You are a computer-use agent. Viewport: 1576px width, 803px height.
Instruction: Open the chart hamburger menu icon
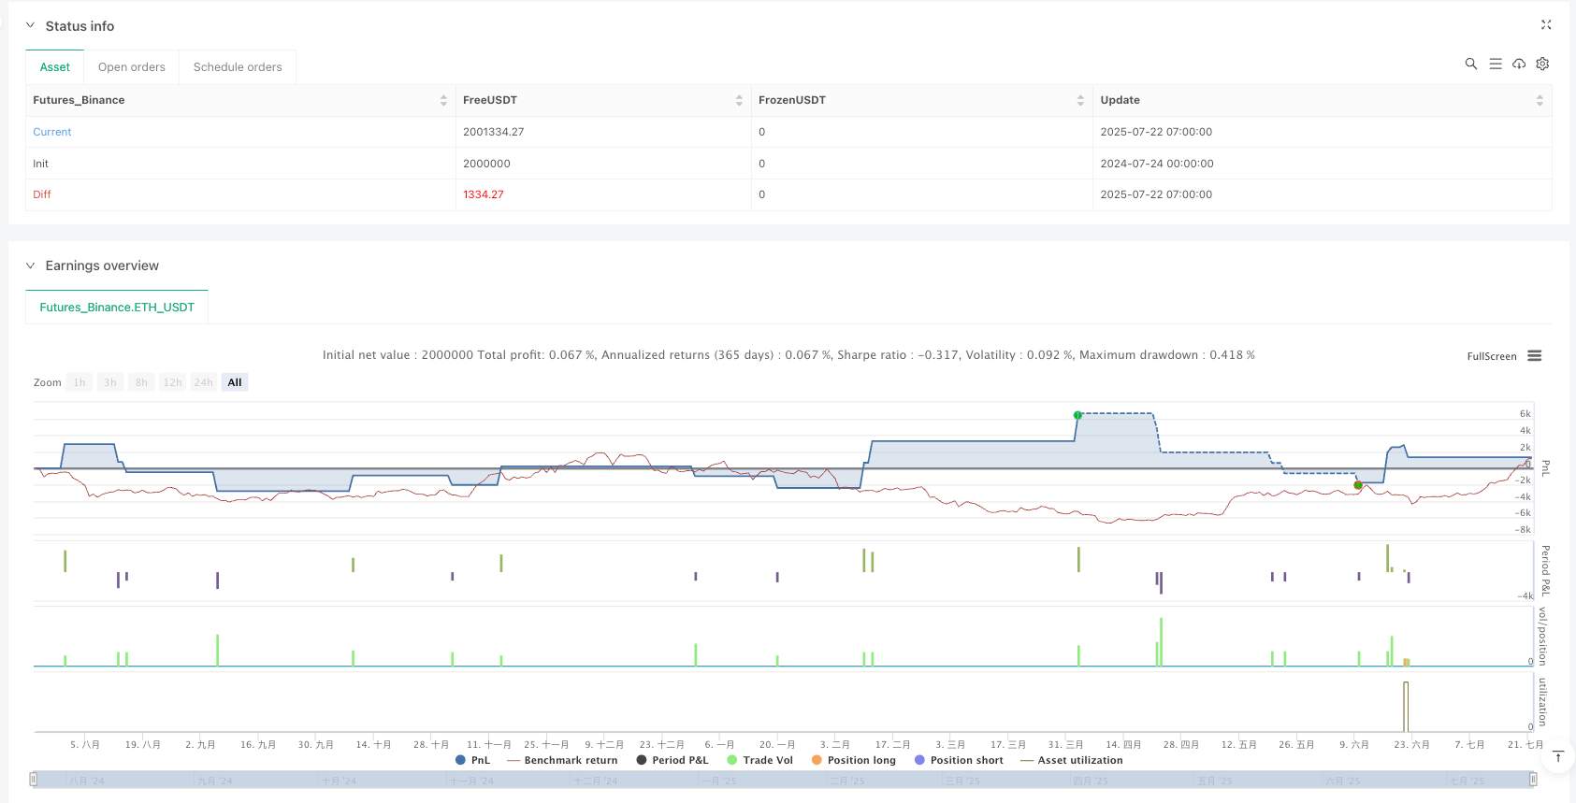click(1534, 356)
